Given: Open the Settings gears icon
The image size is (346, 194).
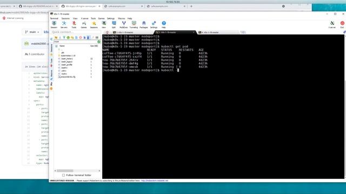Looking at the screenshot, I should click(154, 24).
